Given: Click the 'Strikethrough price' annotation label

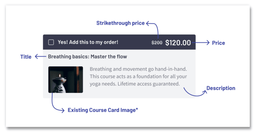Looking at the screenshot, I should click(x=120, y=23).
